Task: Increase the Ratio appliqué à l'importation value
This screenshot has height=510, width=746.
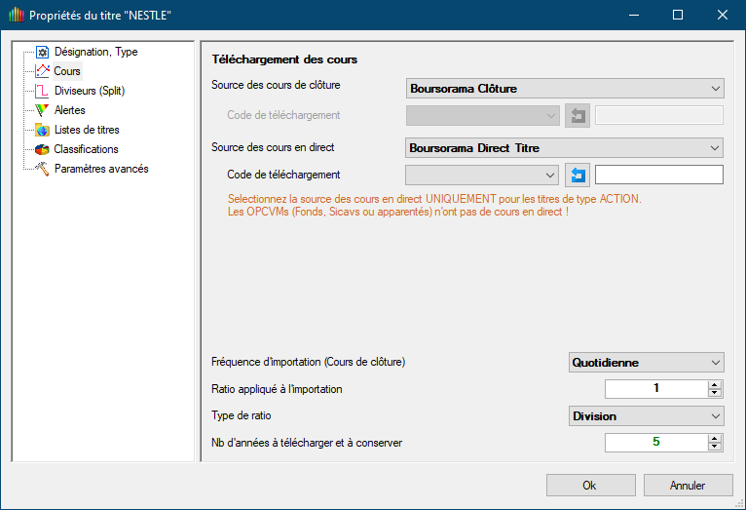Action: pos(715,385)
